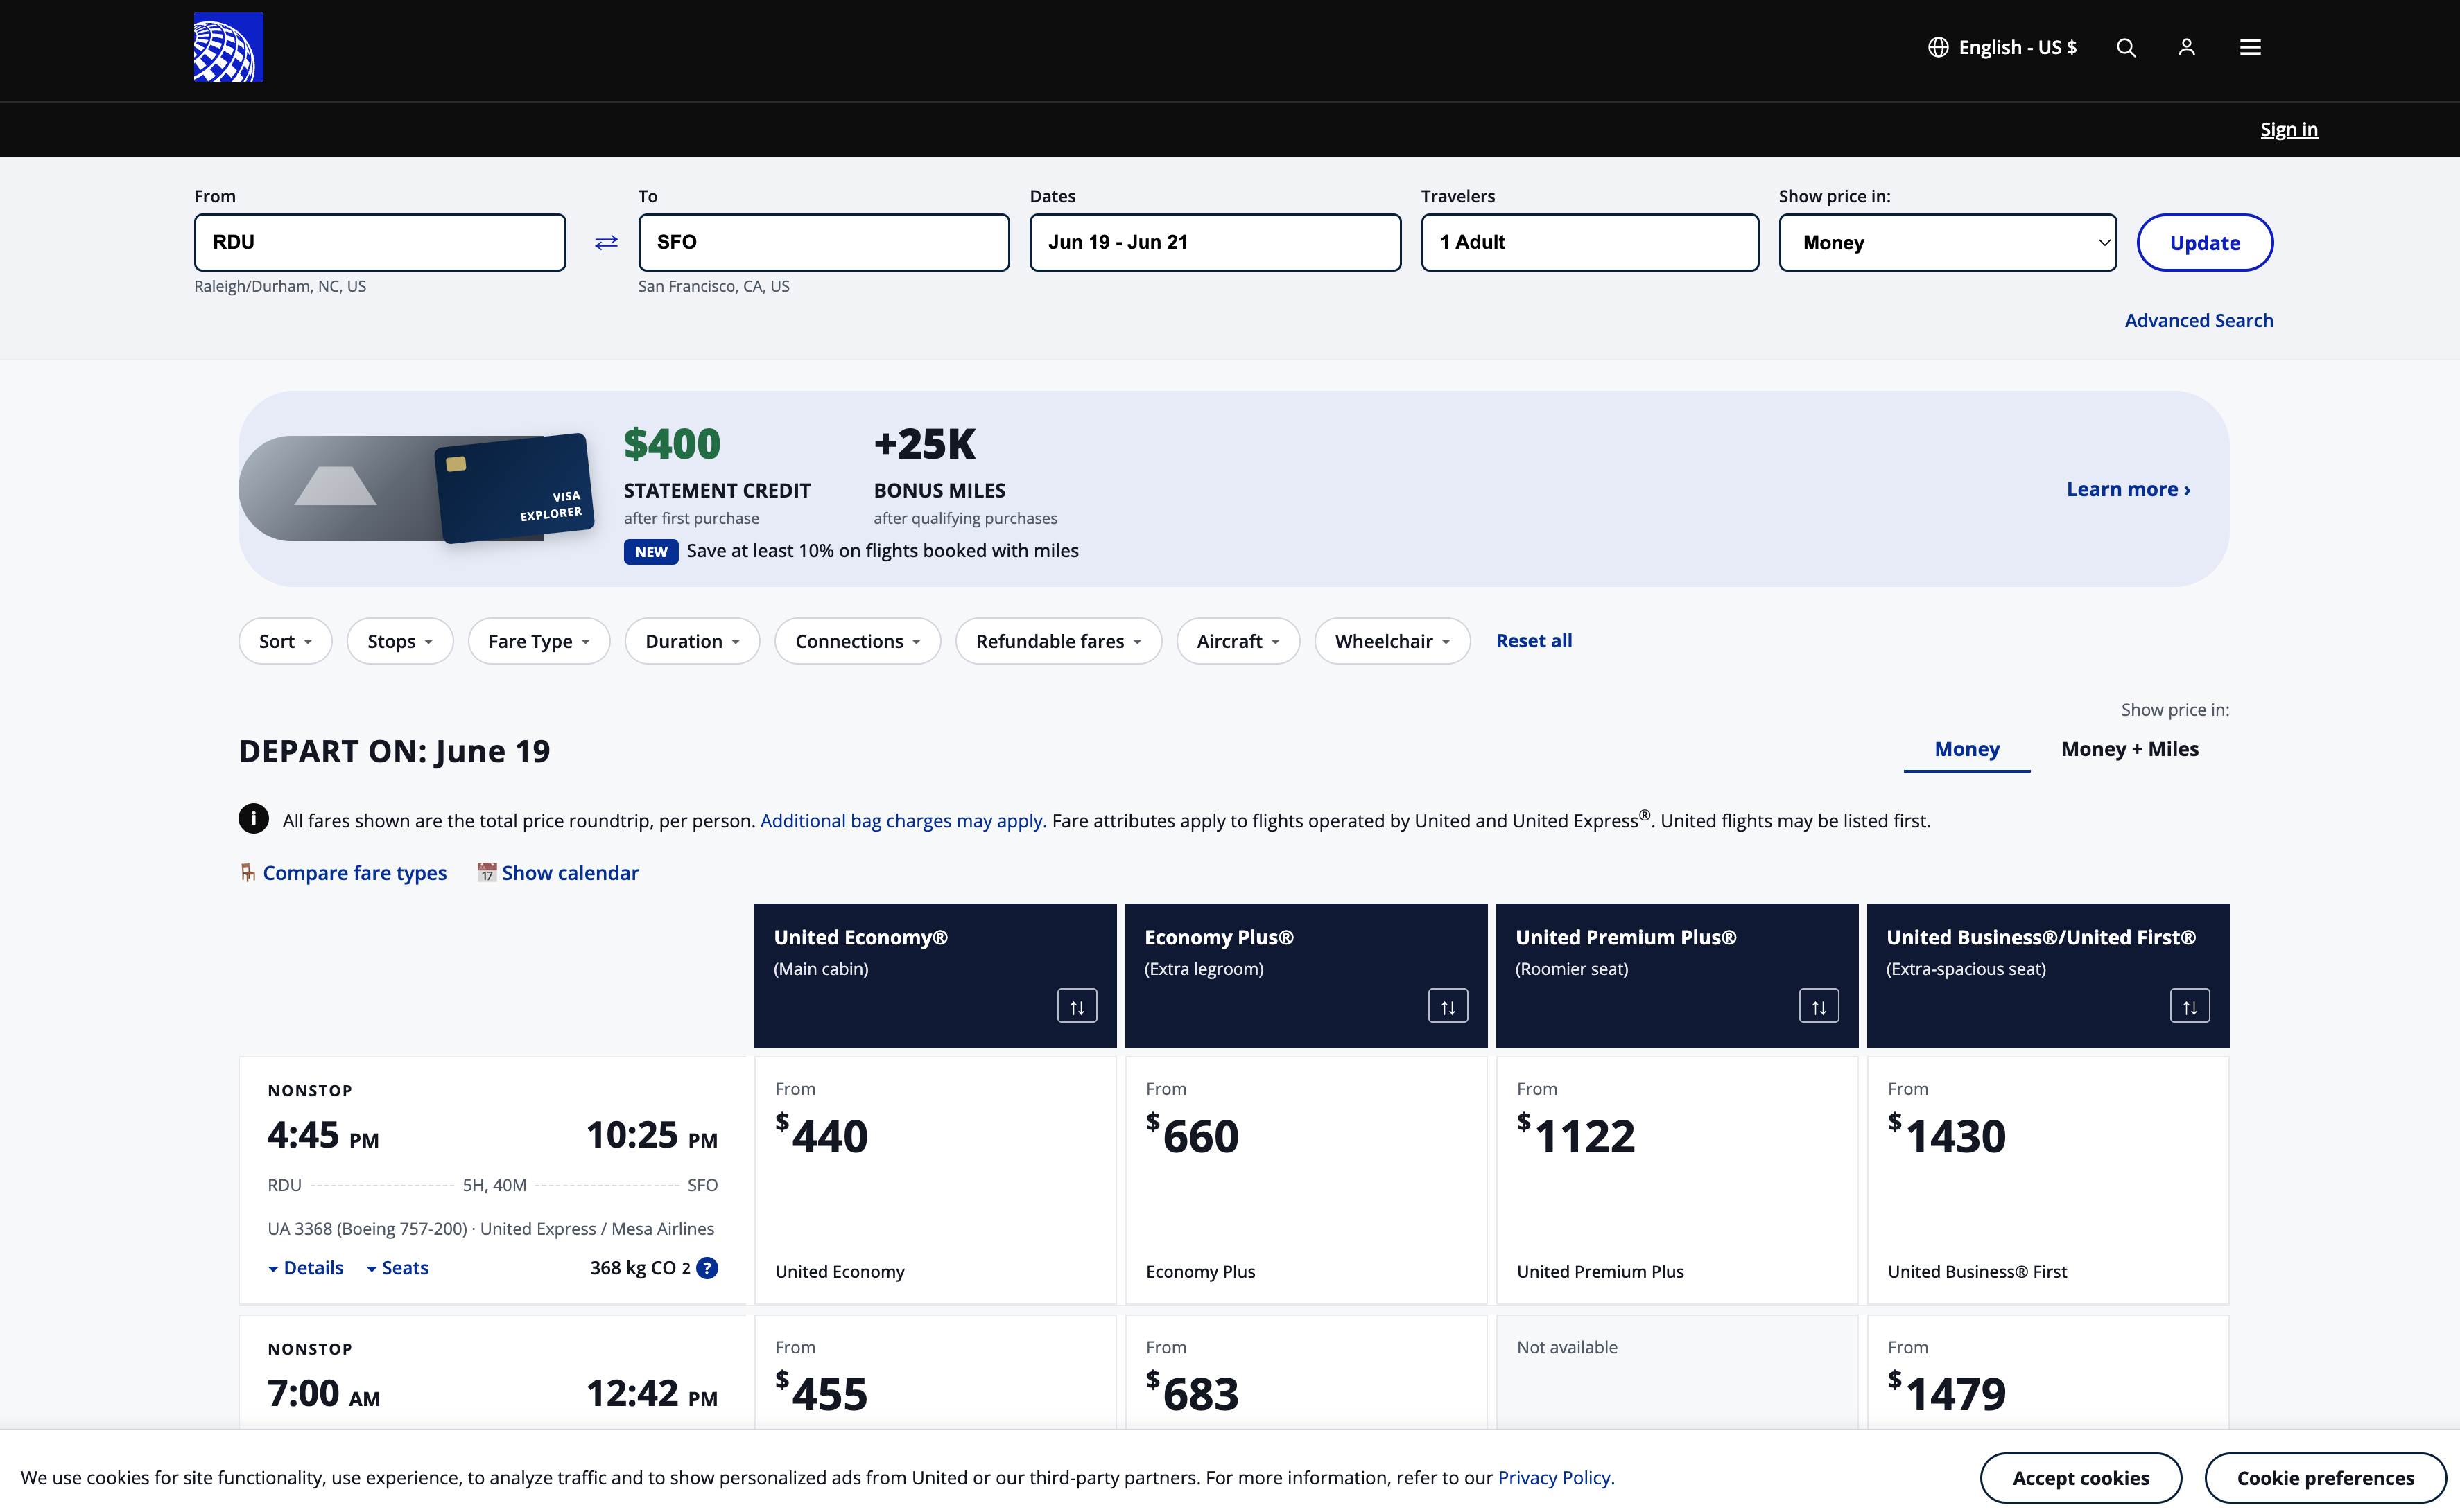The width and height of the screenshot is (2460, 1512).
Task: Click Show calendar link
Action: tap(570, 873)
